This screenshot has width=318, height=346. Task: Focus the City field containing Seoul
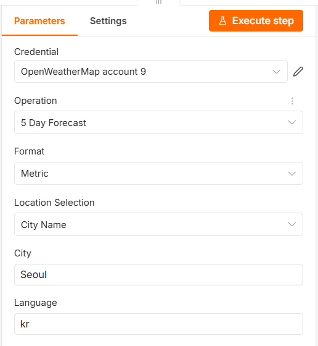[158, 275]
